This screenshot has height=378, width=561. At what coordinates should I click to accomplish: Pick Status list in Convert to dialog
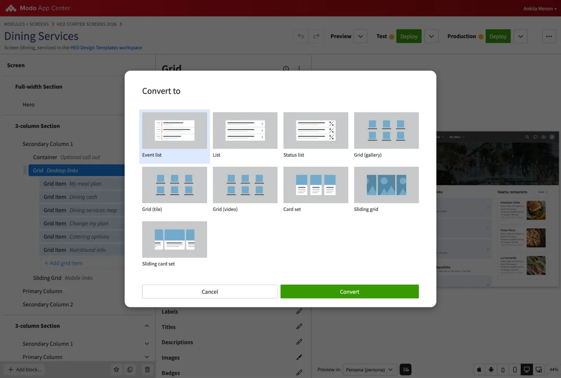(x=316, y=130)
